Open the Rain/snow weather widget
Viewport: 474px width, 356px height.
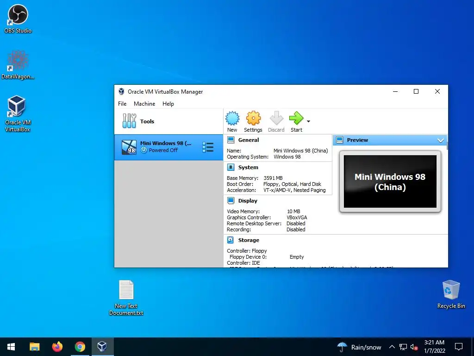point(359,347)
